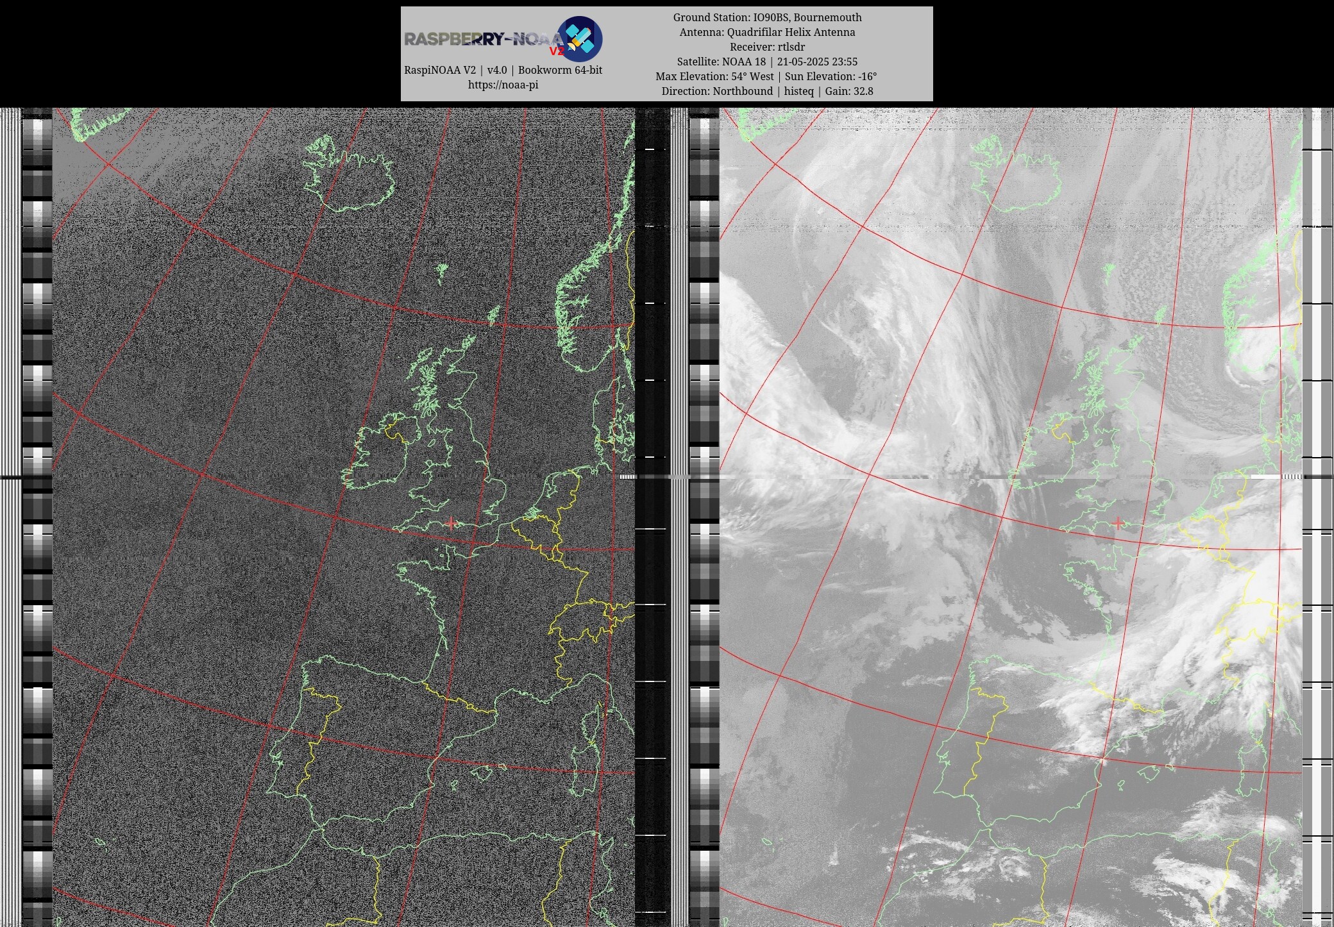Click the 'Ground Station: IO90BS, Bournemouth' line

pyautogui.click(x=767, y=17)
